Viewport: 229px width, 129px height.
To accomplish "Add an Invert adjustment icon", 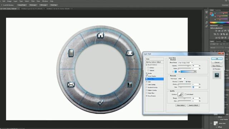I will 216,38.
